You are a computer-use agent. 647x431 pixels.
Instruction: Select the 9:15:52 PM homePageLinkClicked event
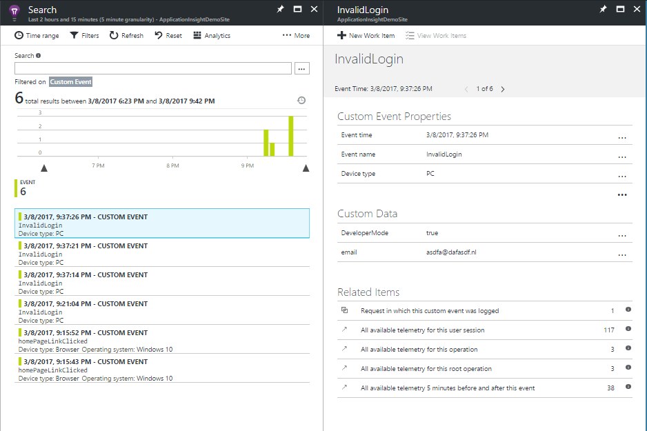click(x=162, y=339)
